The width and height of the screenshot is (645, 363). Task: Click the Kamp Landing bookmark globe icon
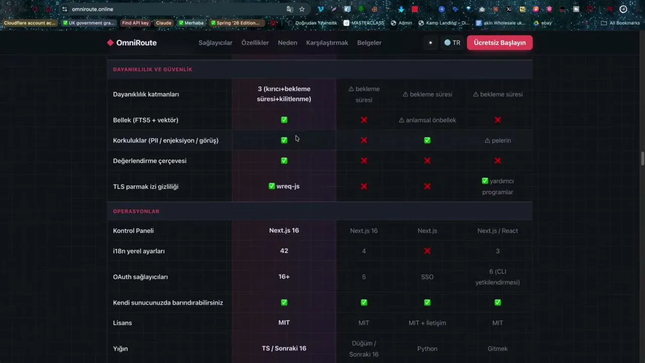421,23
